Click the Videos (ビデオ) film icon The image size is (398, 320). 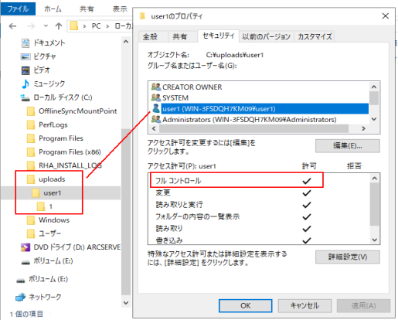[26, 70]
